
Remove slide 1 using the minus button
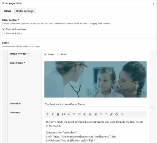(152, 107)
